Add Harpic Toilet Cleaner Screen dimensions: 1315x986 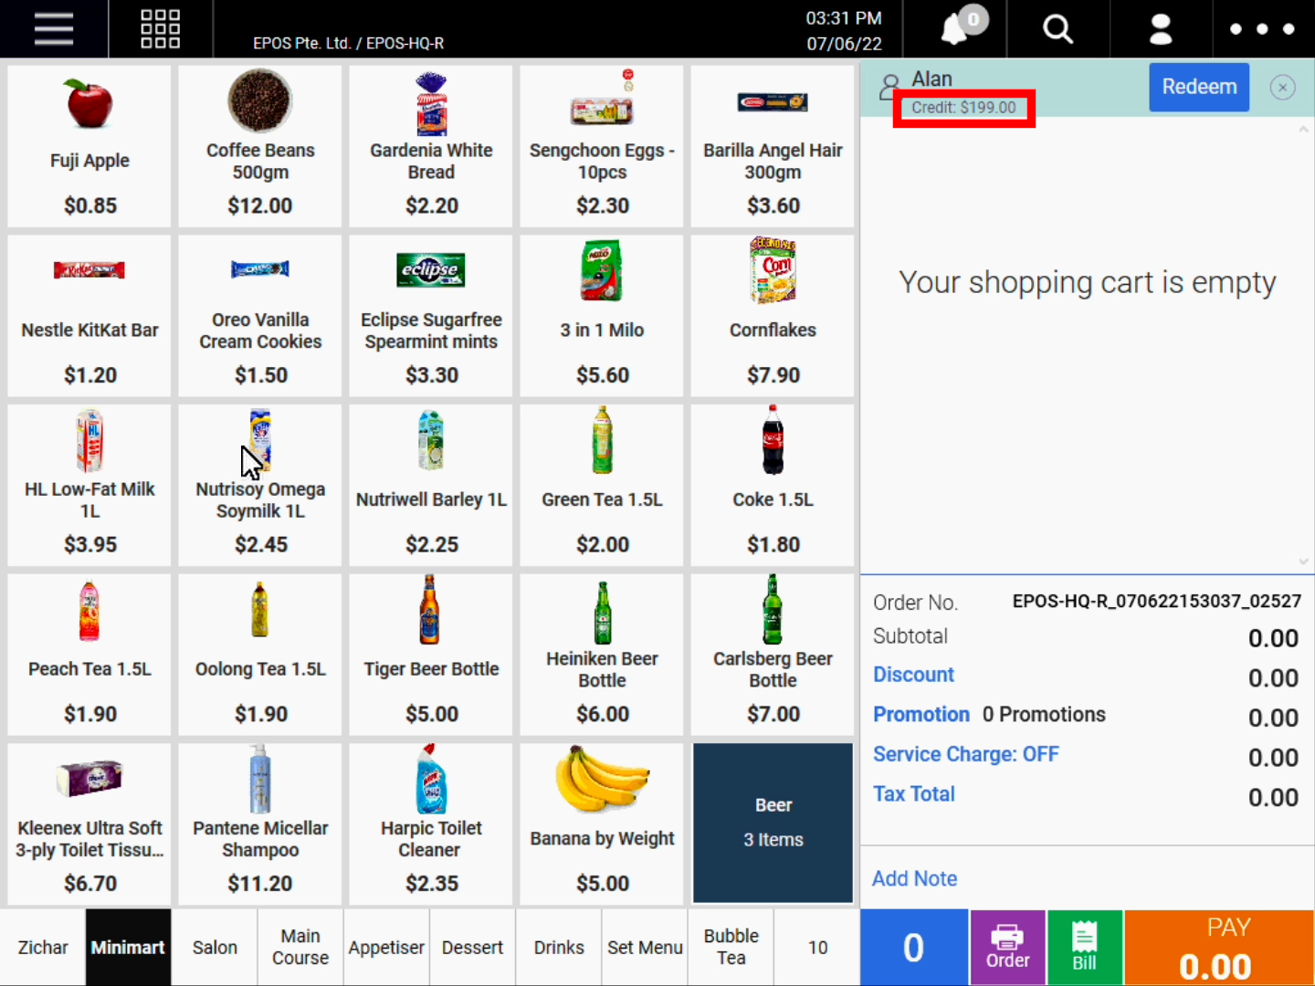(x=431, y=823)
